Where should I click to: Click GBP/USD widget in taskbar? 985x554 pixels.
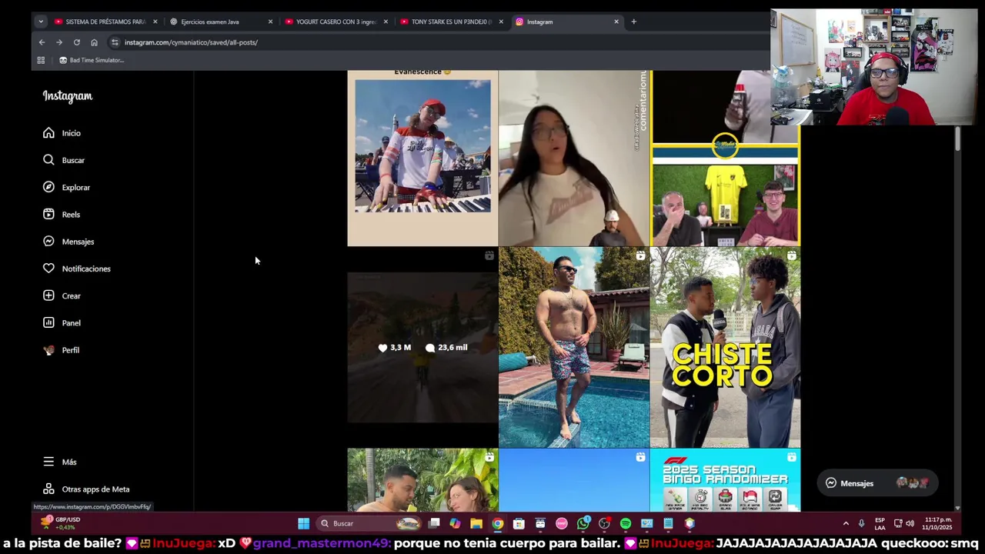(x=61, y=523)
